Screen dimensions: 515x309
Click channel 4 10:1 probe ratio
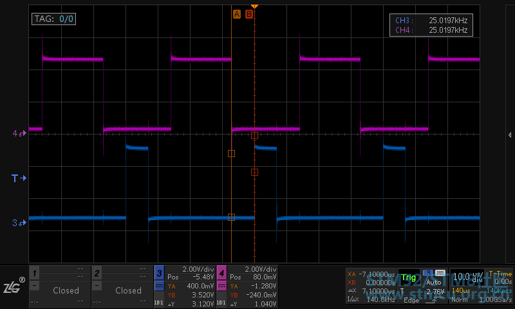pyautogui.click(x=221, y=303)
